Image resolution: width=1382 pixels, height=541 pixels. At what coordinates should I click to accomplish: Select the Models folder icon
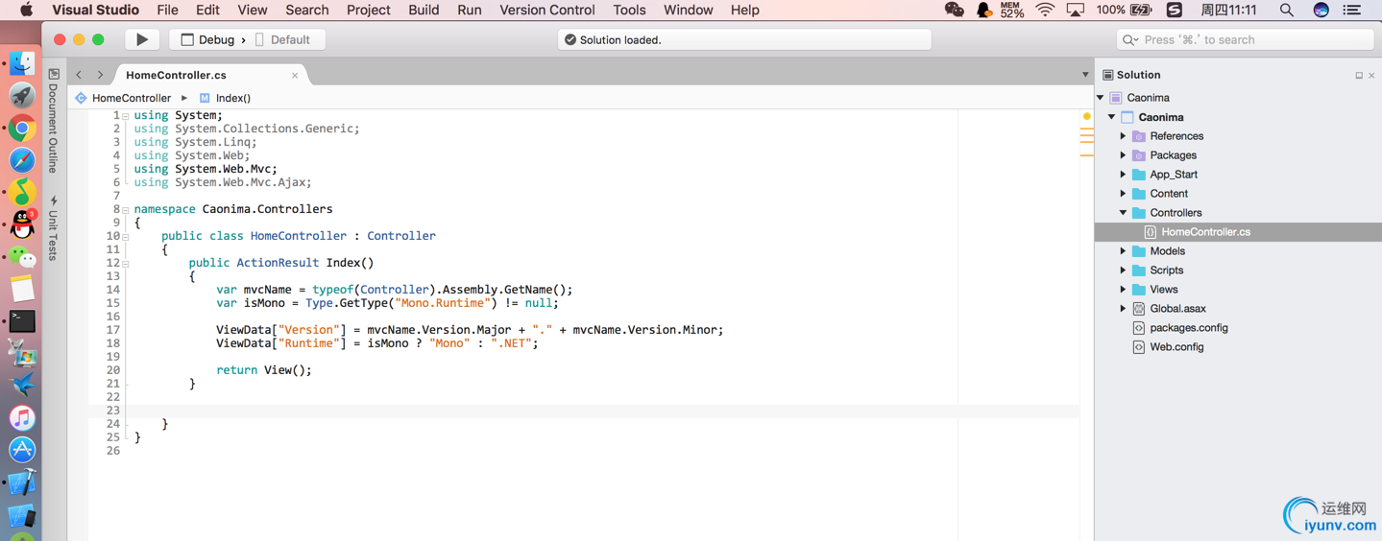coord(1138,251)
